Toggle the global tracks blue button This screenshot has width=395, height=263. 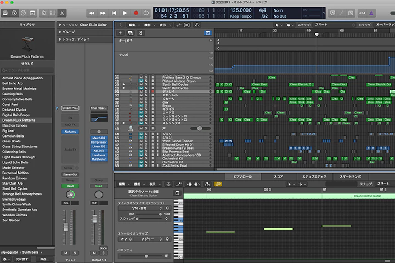click(207, 33)
